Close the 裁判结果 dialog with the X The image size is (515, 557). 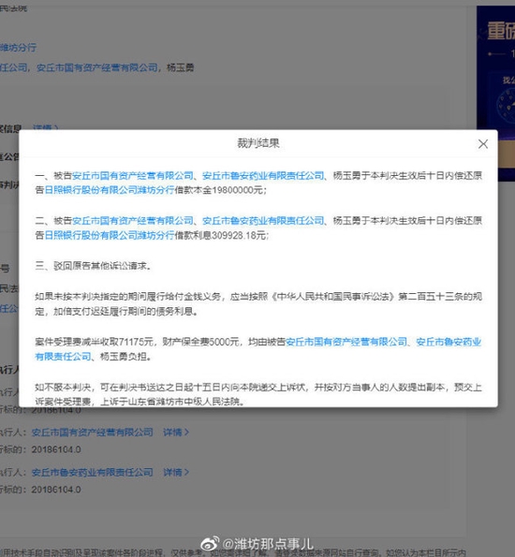482,144
